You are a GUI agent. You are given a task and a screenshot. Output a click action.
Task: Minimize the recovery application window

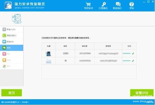[x=144, y=2]
